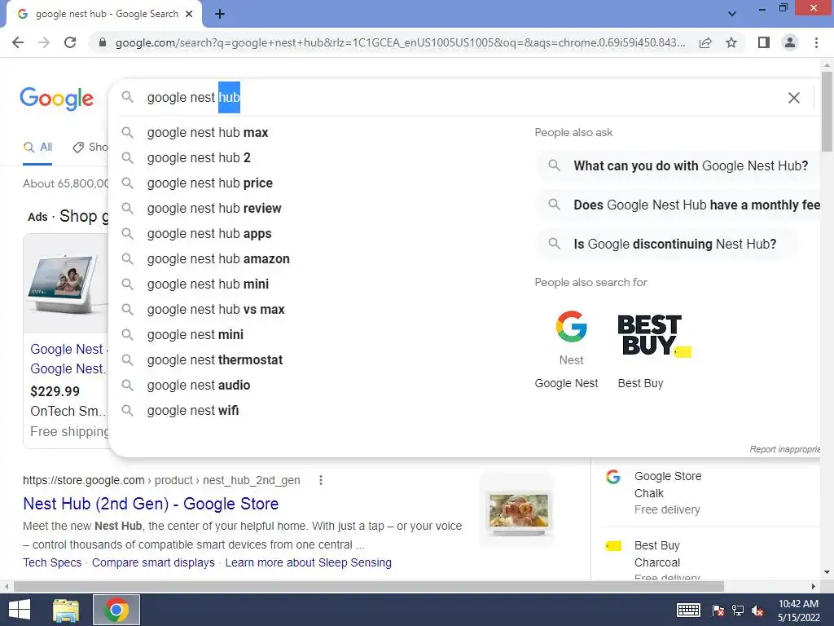Switch to the All results tab

point(37,148)
